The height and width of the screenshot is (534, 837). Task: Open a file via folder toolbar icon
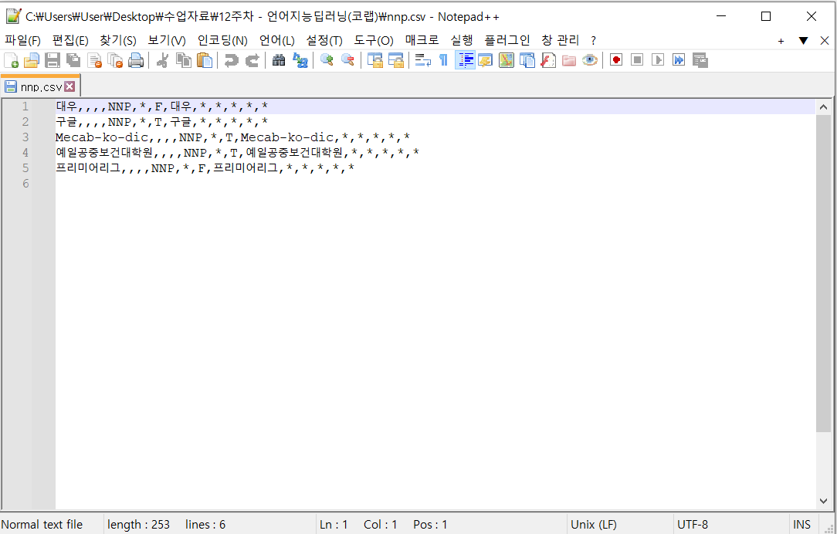(32, 60)
